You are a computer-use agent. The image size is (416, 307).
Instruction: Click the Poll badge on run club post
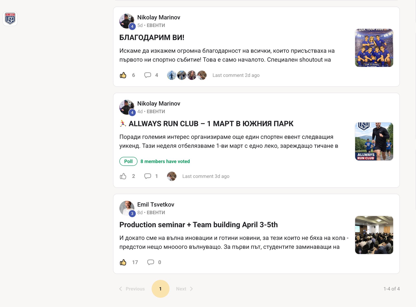coord(128,161)
